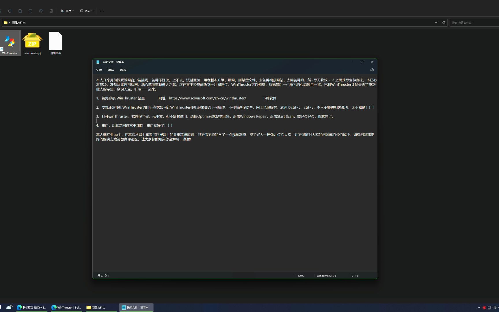Click the text 下载软件 in line 1

(269, 98)
